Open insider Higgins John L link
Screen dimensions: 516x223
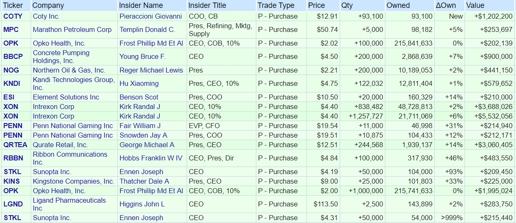pos(142,204)
